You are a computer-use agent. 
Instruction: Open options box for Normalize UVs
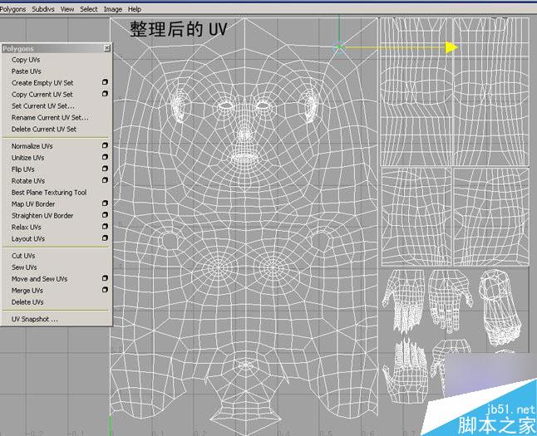(x=105, y=145)
